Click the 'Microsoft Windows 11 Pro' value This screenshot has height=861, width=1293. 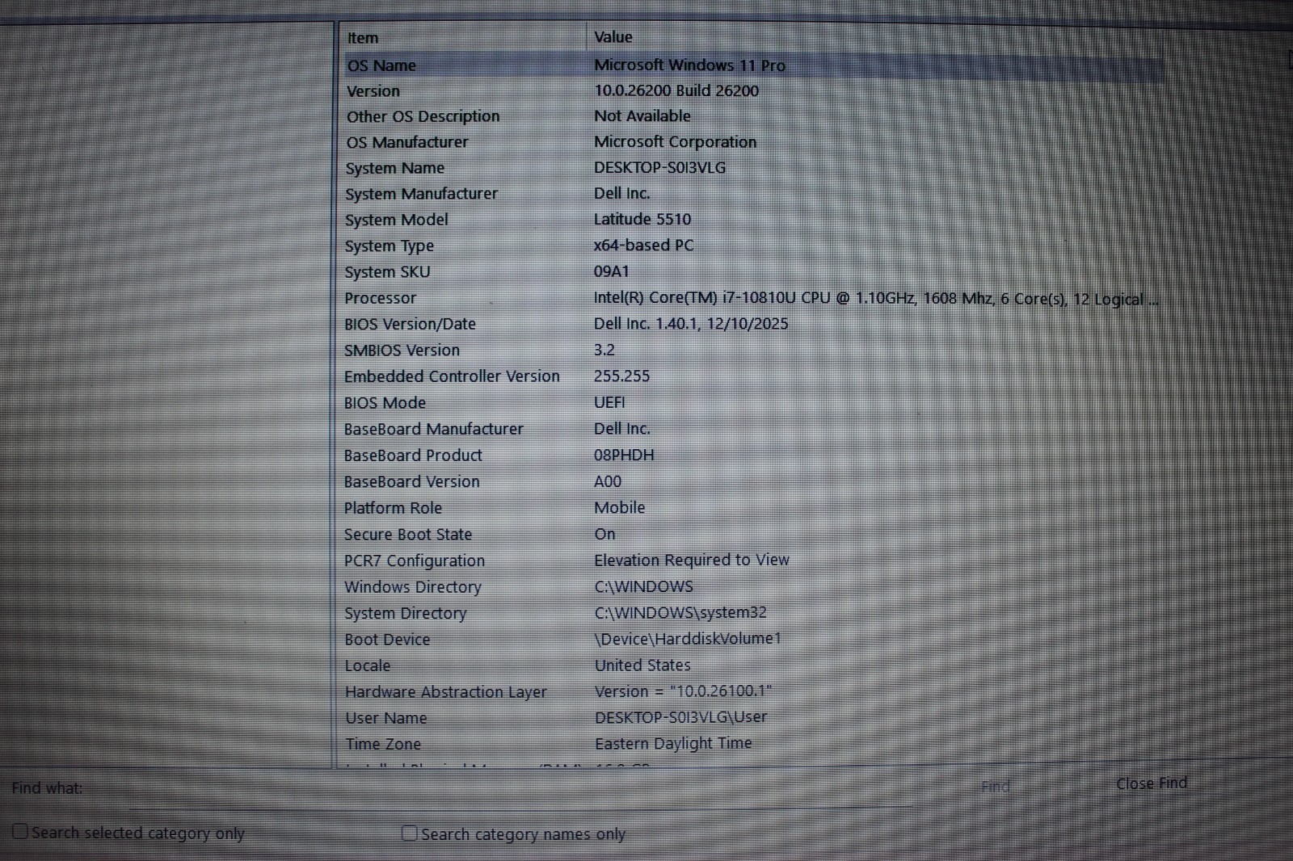(x=690, y=65)
